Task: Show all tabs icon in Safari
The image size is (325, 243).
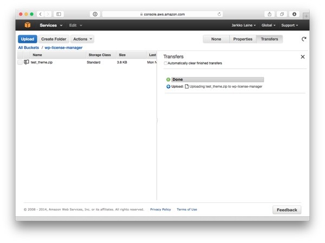Action: coord(282,14)
